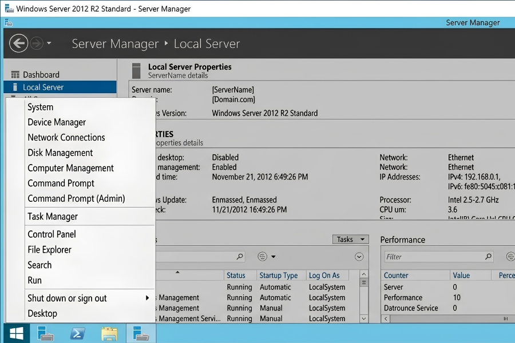Expand Shut down or sign out submenu
Viewport: 515px width, 343px height.
click(x=89, y=298)
